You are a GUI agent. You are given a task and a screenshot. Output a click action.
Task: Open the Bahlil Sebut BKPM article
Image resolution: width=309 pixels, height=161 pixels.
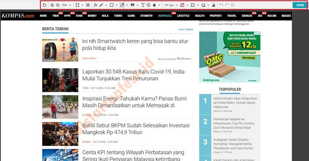pos(136,129)
